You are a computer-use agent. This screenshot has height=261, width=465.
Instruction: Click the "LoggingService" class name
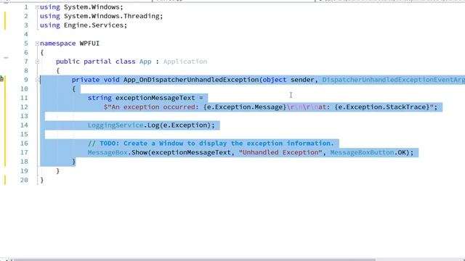116,125
